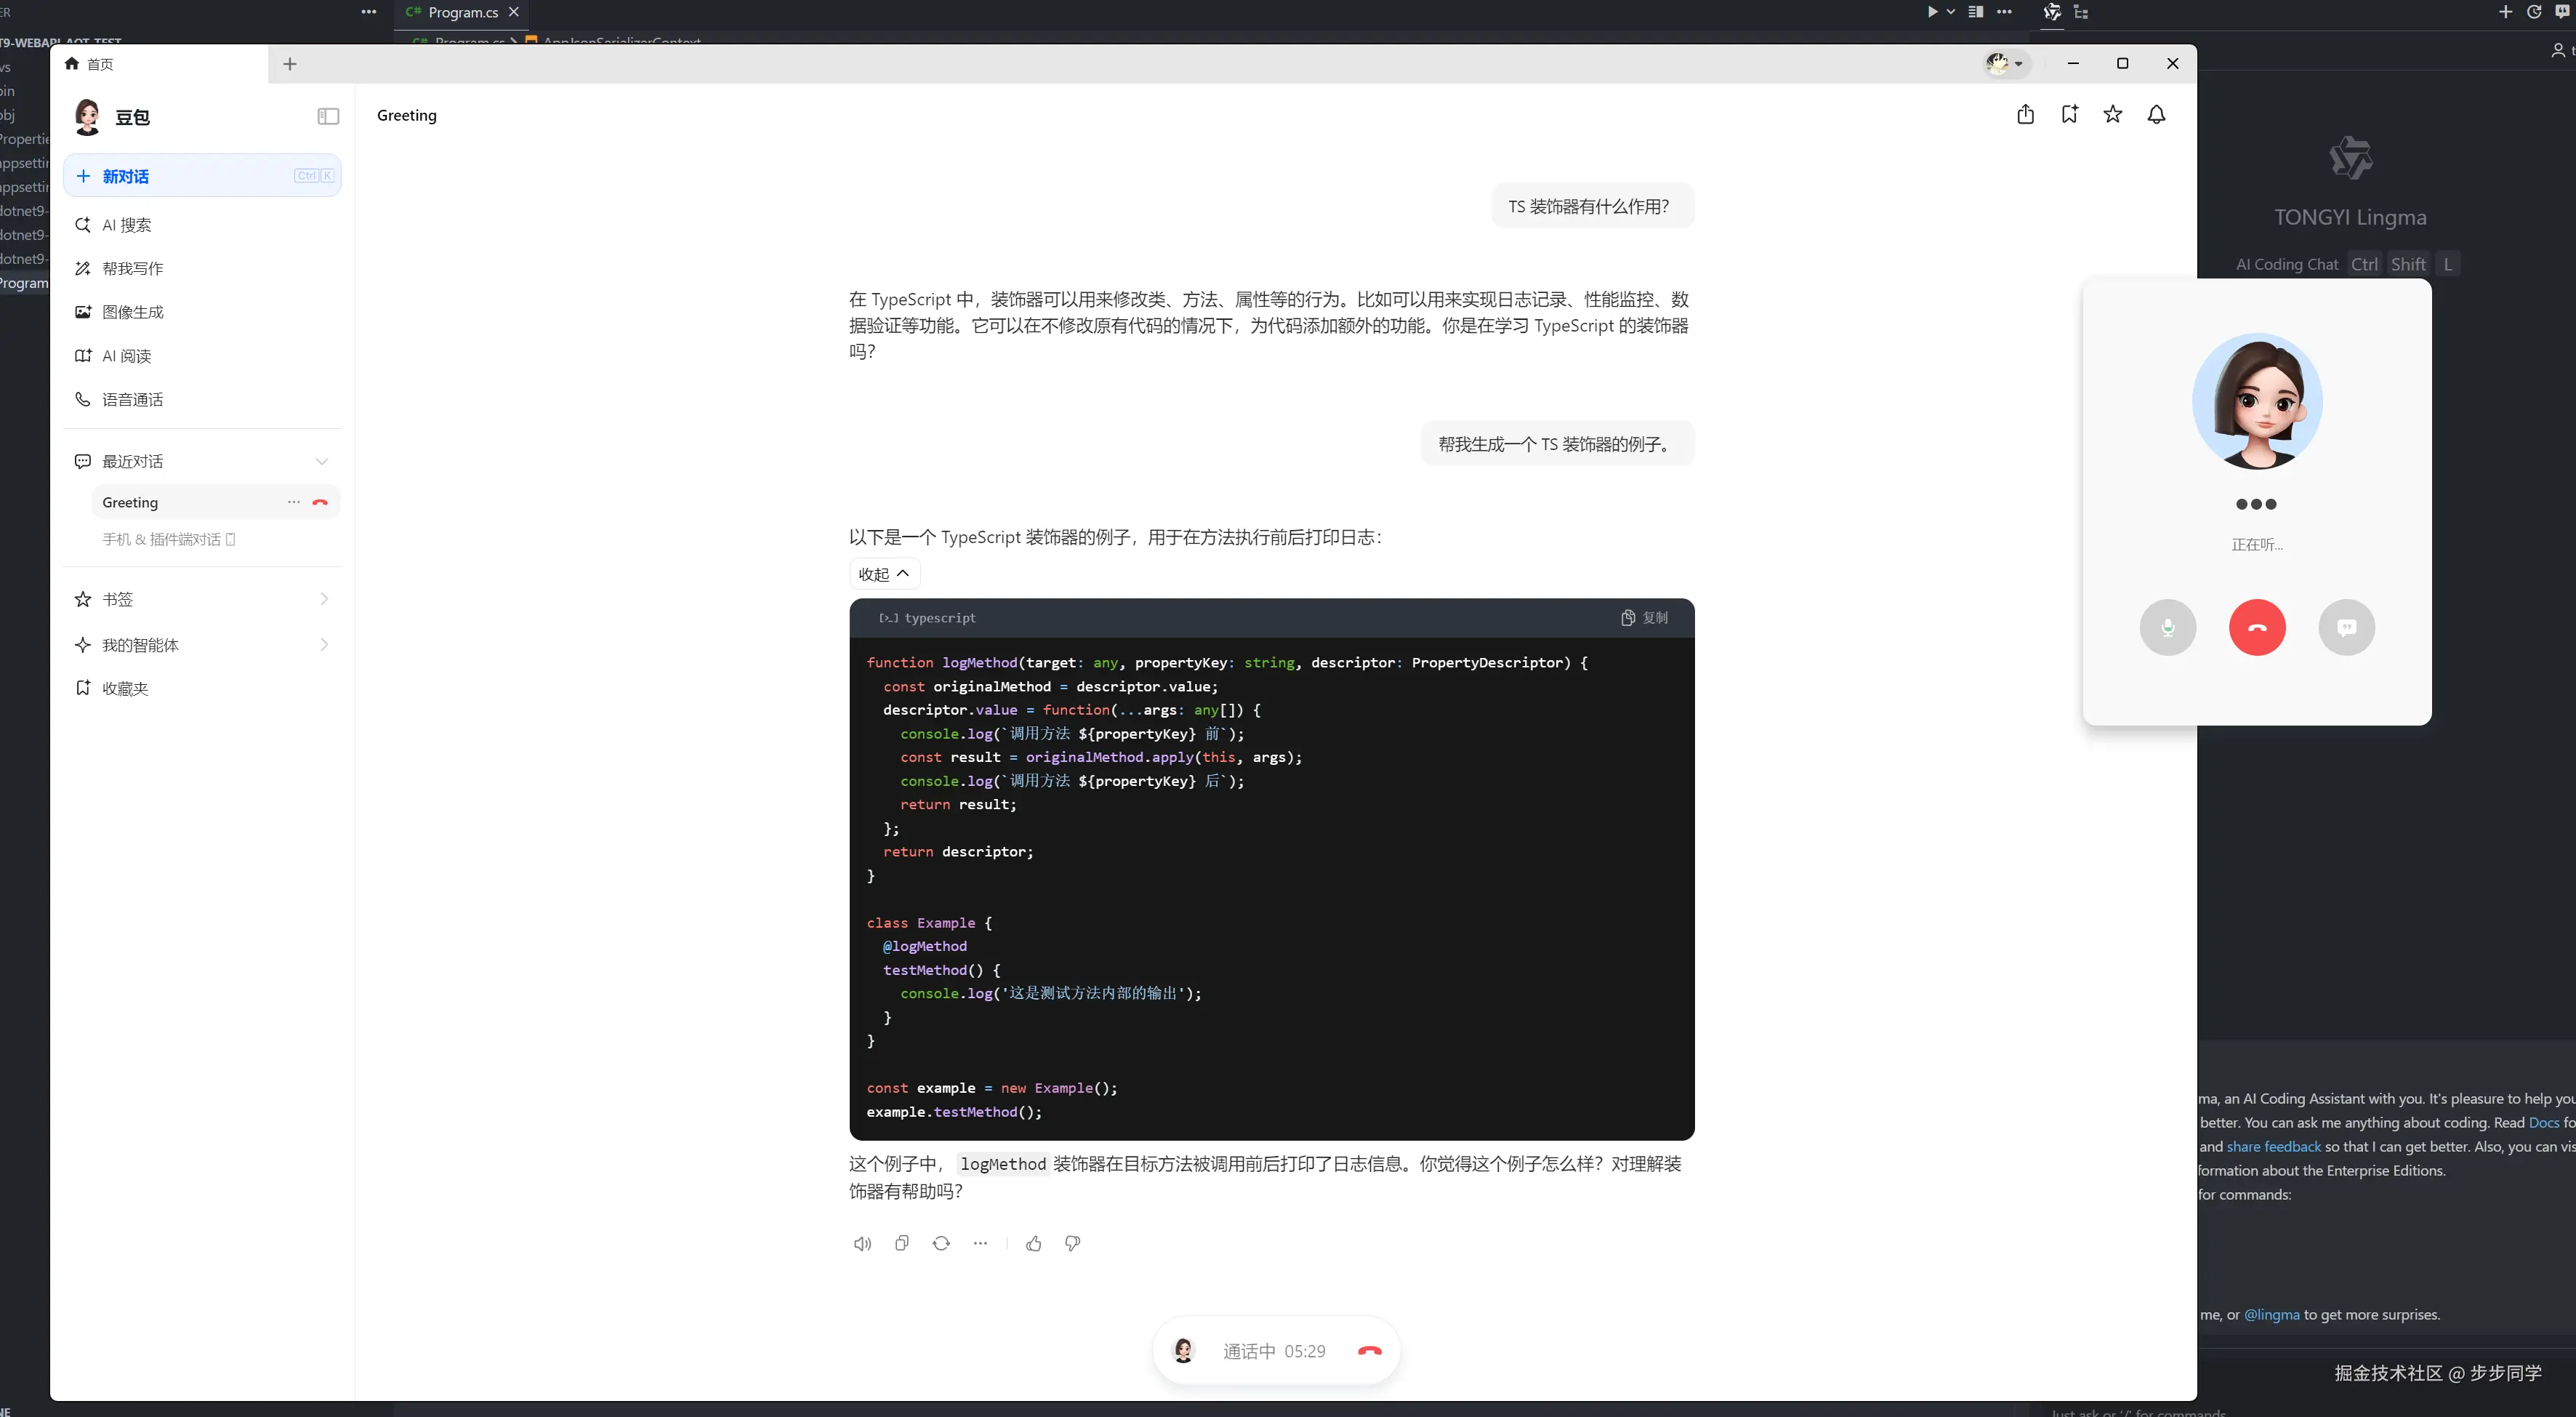
Task: Split editor icon in VS Code
Action: click(x=1976, y=12)
